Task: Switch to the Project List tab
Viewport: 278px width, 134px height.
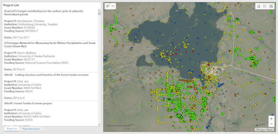Action: point(12,129)
